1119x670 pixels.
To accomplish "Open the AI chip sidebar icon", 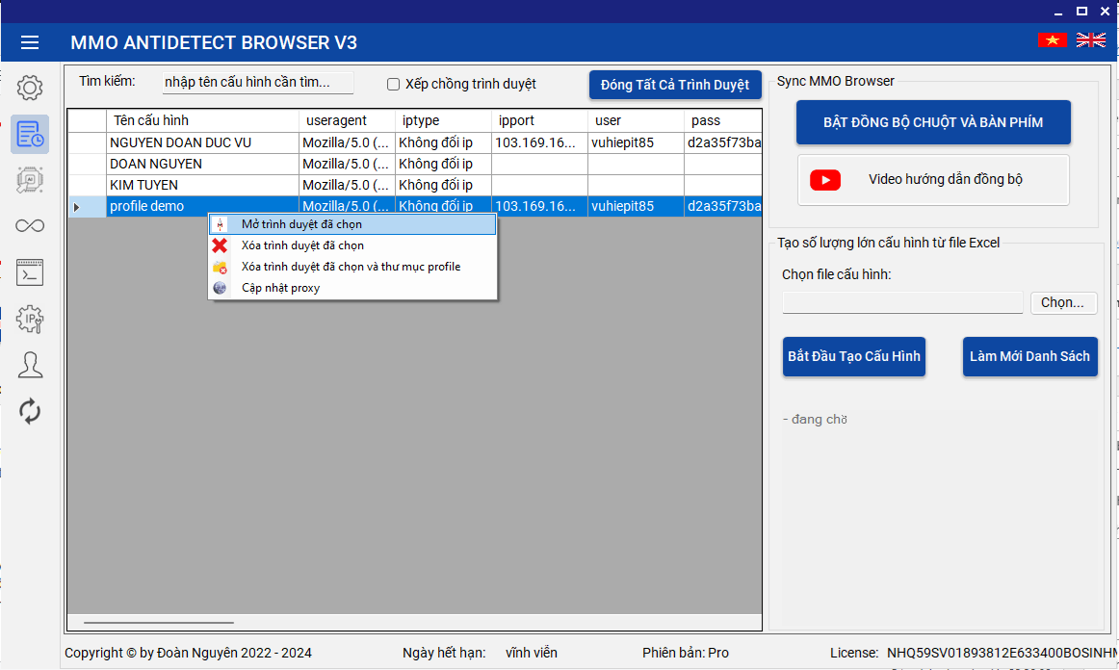I will click(30, 180).
